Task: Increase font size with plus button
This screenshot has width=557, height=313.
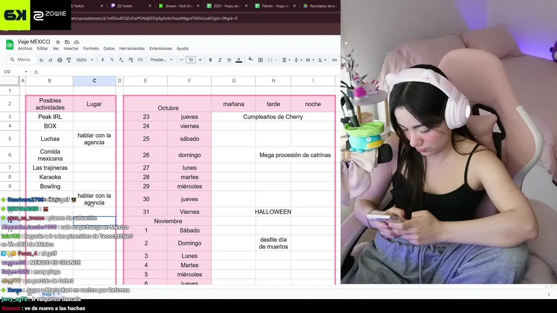Action: click(x=200, y=60)
